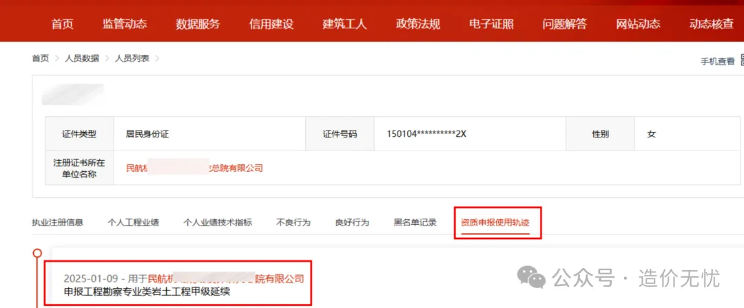Open the 数据服务 menu item
The image size is (744, 308).
[198, 24]
